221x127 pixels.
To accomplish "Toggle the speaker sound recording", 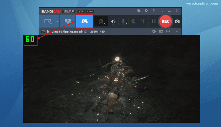I will 113,22.
